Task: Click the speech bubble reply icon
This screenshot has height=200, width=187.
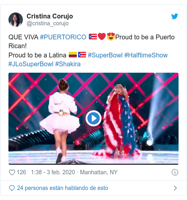Action: (12, 188)
